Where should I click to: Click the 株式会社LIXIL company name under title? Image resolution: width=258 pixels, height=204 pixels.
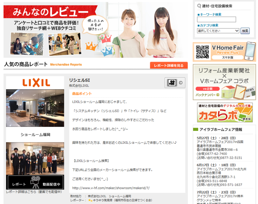79,86
